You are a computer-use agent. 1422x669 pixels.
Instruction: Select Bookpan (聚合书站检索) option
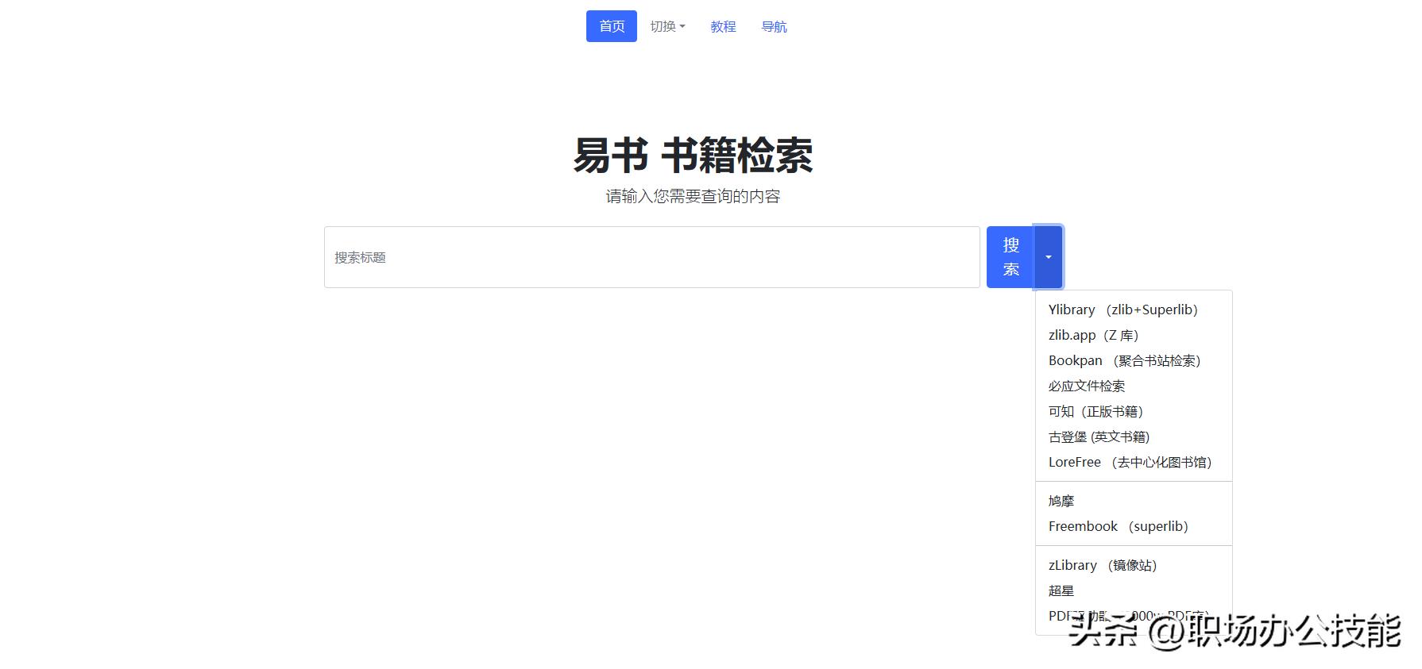pyautogui.click(x=1124, y=360)
